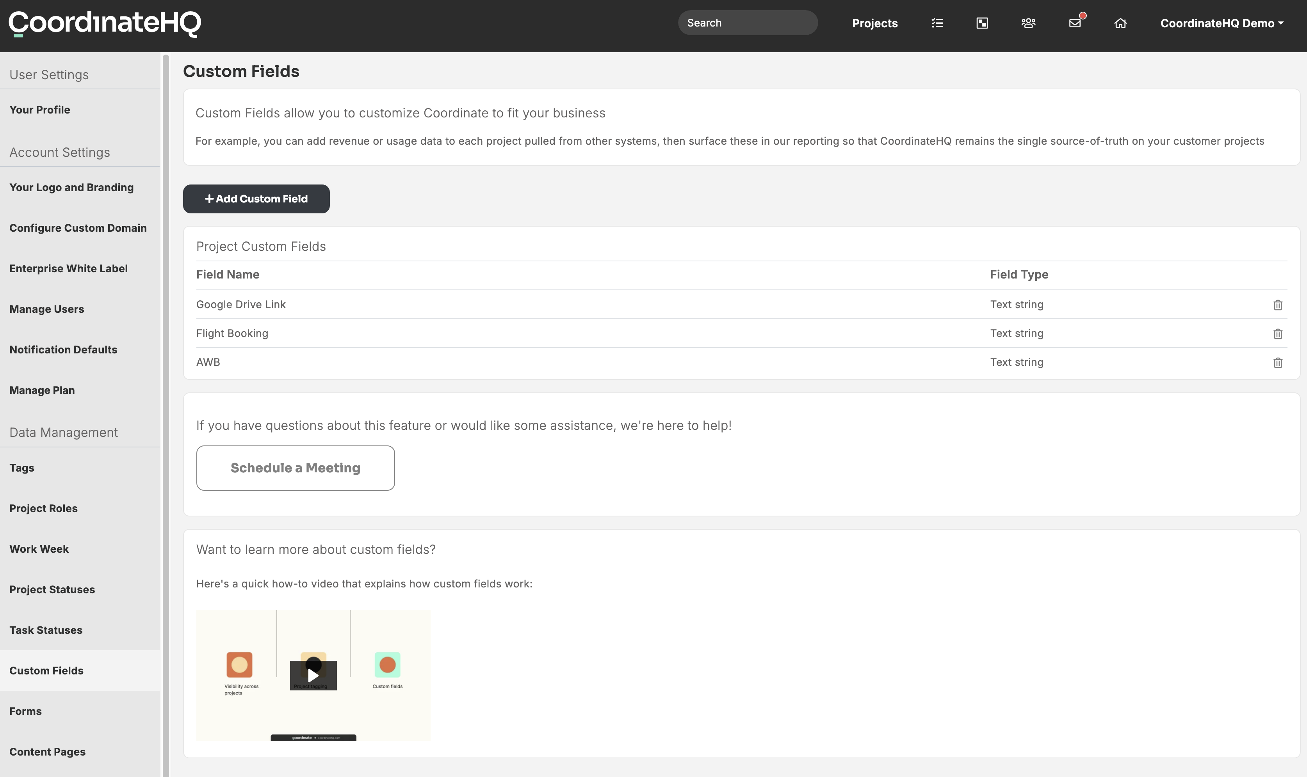Expand the CoordinateHQ Demo account dropdown
The height and width of the screenshot is (777, 1307).
coord(1222,23)
